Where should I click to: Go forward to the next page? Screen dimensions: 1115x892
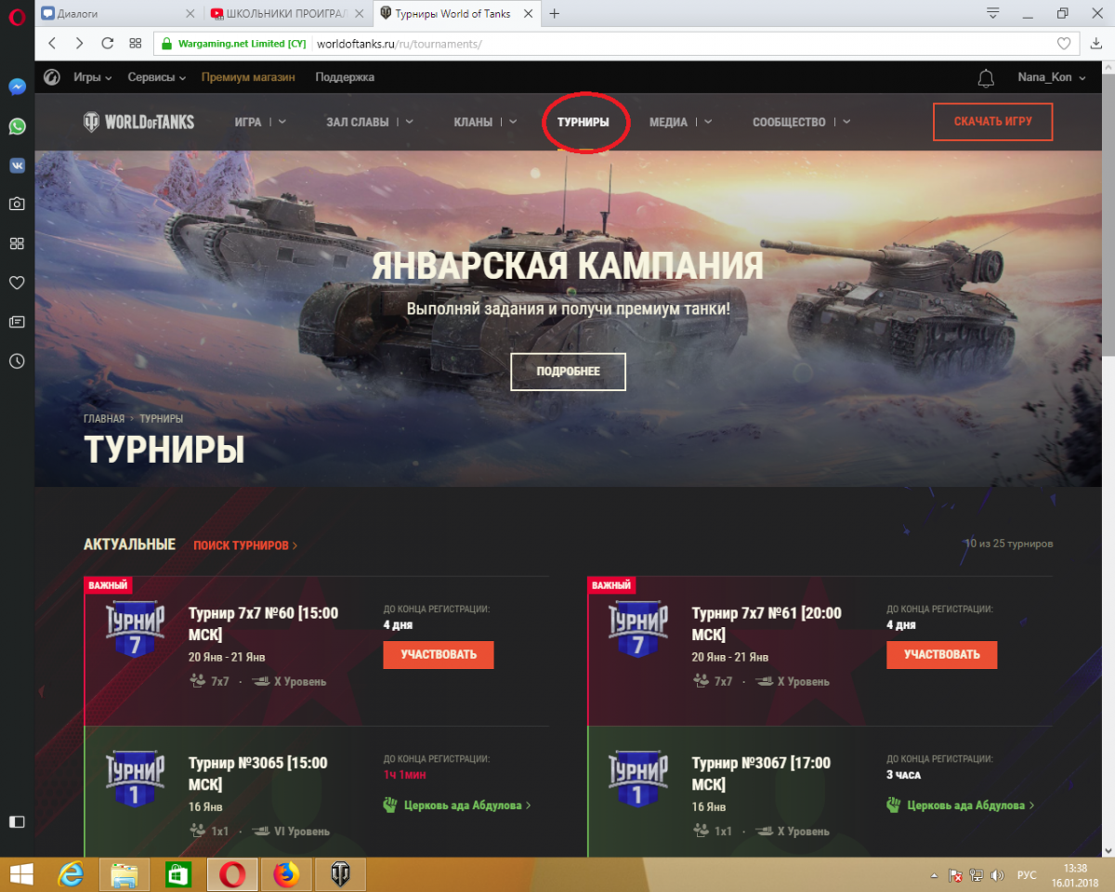coord(80,43)
